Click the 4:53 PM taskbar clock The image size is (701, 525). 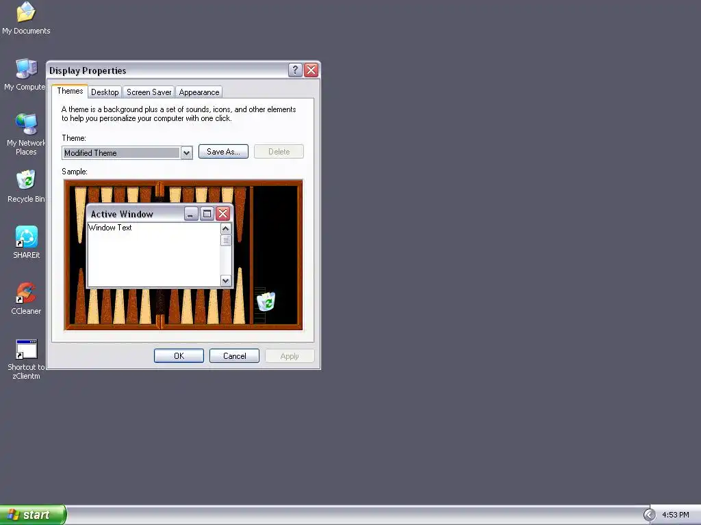tap(676, 515)
